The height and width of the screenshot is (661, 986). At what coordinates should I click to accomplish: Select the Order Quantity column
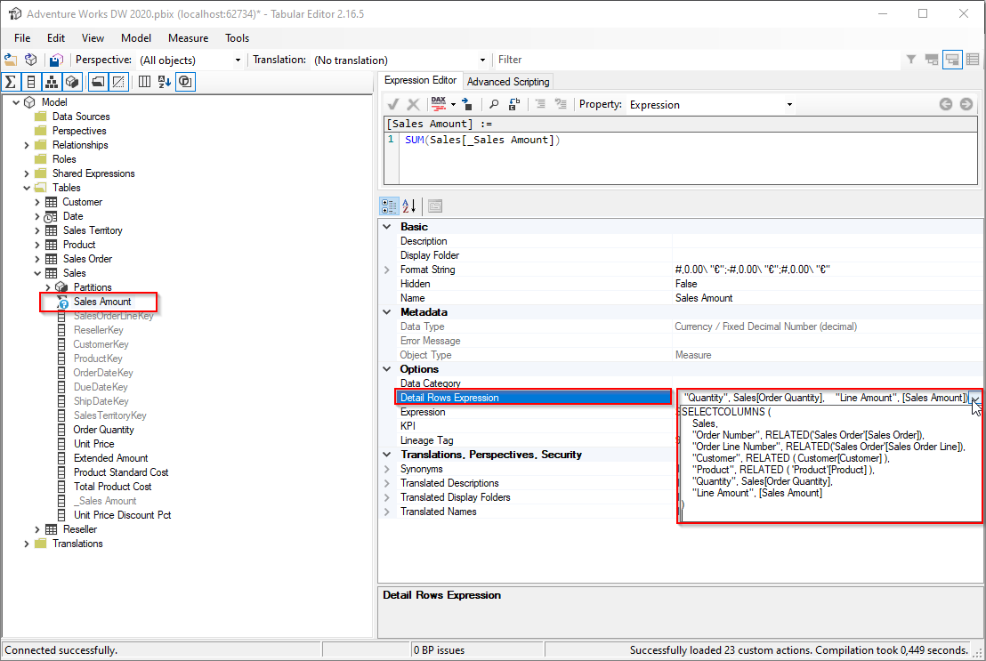click(103, 430)
